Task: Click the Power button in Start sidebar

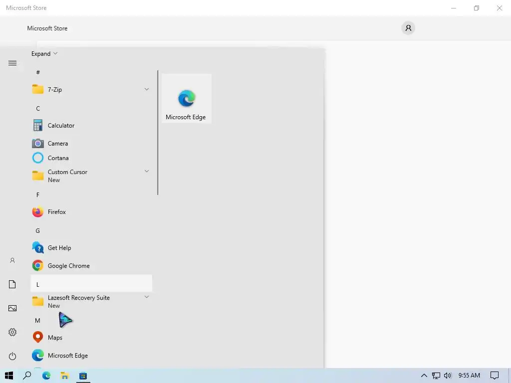Action: pos(12,356)
